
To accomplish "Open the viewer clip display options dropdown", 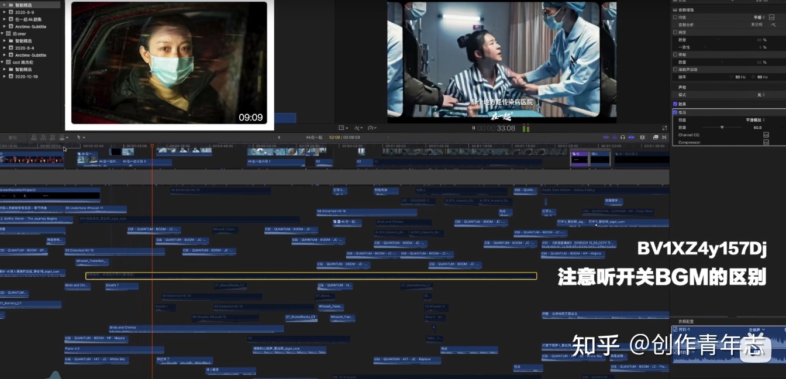I will [343, 128].
